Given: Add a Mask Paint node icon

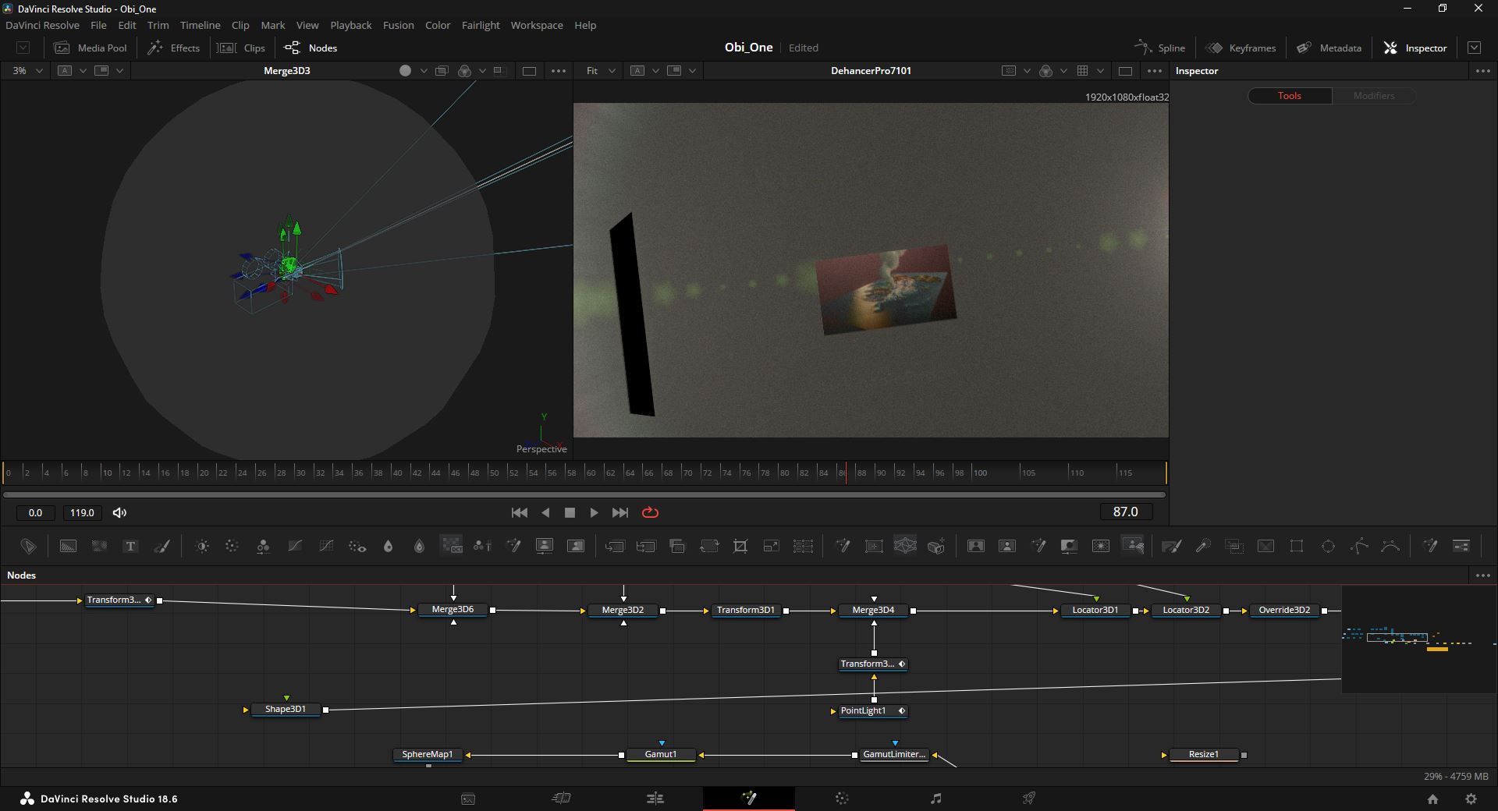Looking at the screenshot, I should (1171, 547).
